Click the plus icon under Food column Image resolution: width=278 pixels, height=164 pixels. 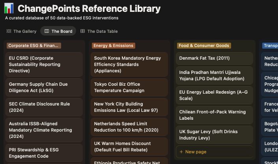pos(181,152)
